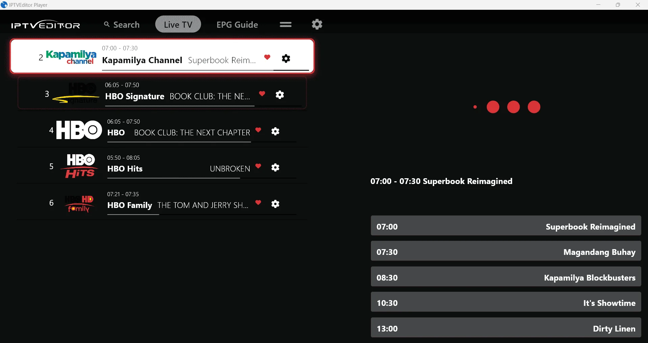This screenshot has width=648, height=343.
Task: Open settings gear for HBO Signature
Action: coord(280,95)
